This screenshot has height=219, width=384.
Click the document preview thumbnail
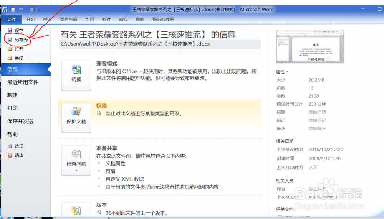click(310, 46)
